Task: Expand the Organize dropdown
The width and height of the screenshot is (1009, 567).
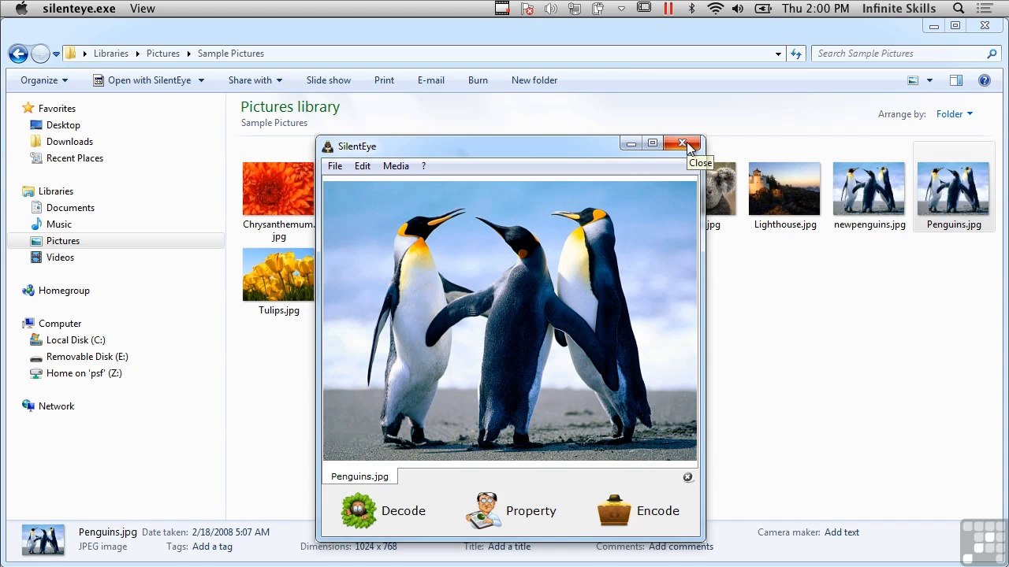Action: [44, 80]
